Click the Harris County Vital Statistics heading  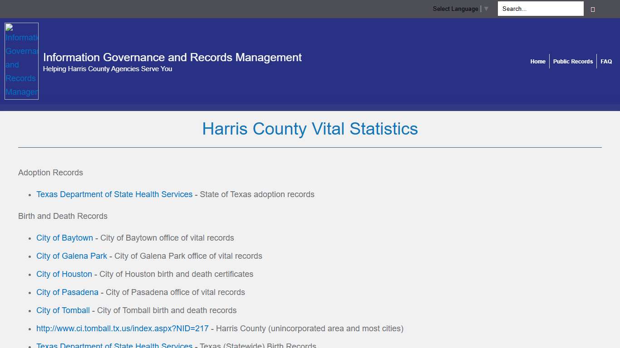pos(310,129)
